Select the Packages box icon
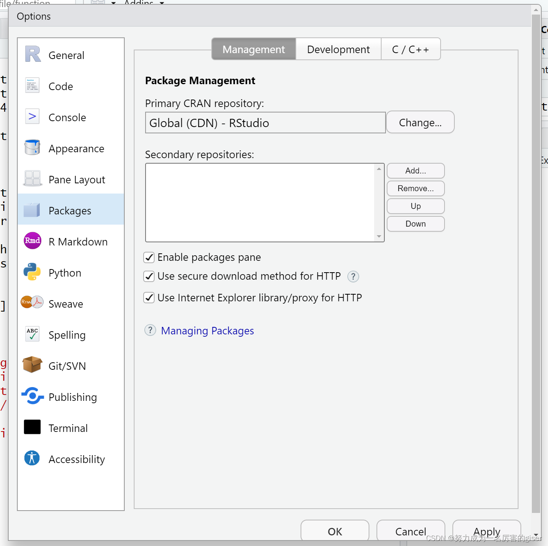This screenshot has width=548, height=546. point(32,210)
